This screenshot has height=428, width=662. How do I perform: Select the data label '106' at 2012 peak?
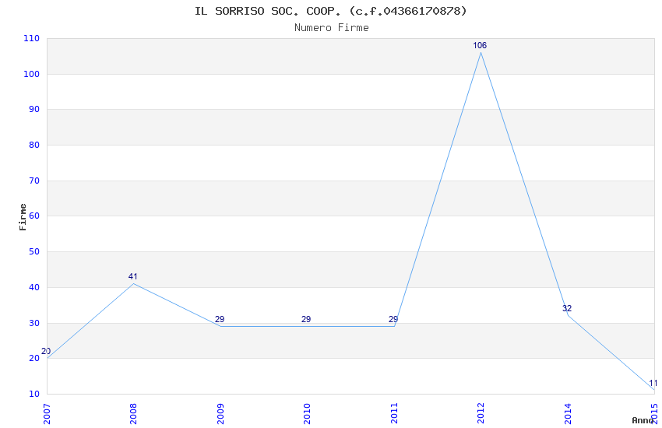tap(480, 45)
